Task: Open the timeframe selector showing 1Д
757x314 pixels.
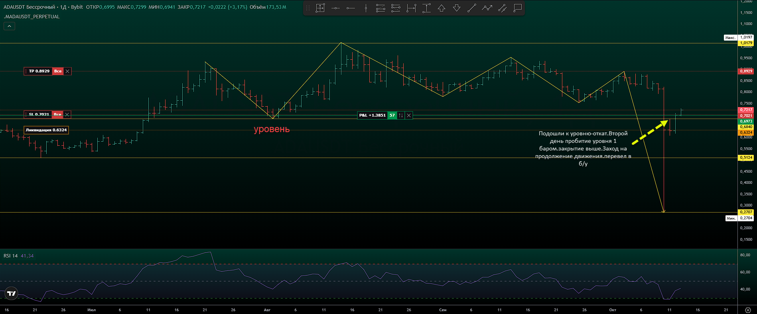Action: tap(63, 7)
